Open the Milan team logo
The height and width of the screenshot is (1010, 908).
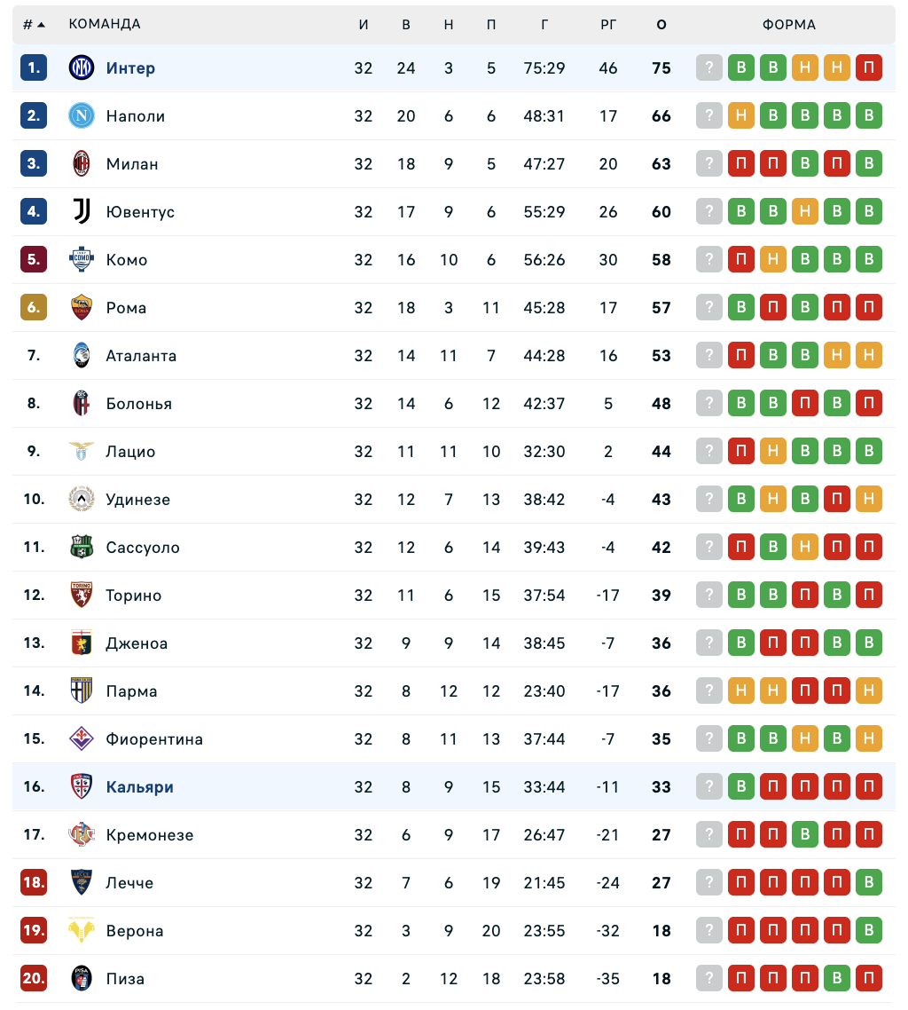[82, 163]
